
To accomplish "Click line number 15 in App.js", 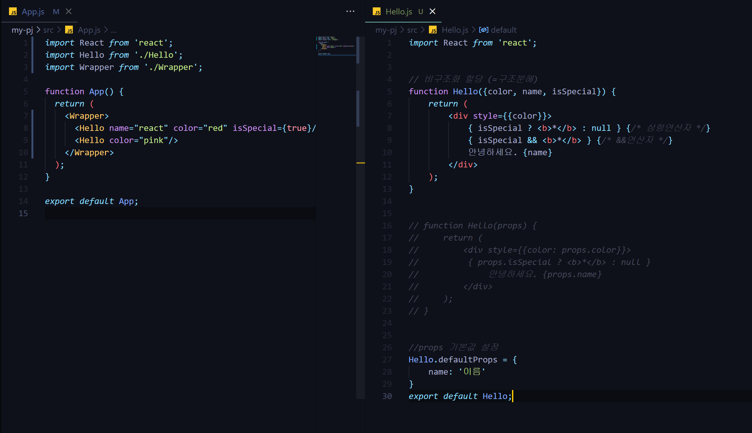I will pyautogui.click(x=23, y=213).
